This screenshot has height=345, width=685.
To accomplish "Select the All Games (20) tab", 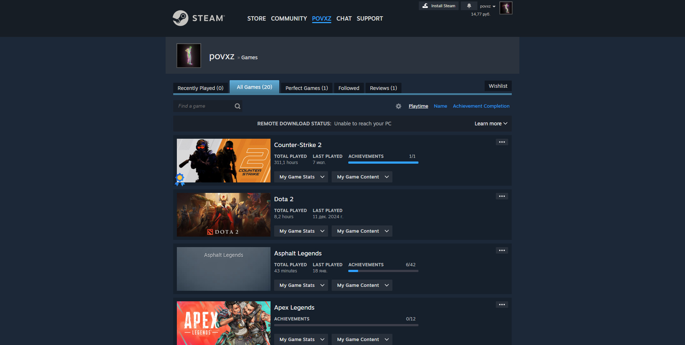I will tap(255, 87).
